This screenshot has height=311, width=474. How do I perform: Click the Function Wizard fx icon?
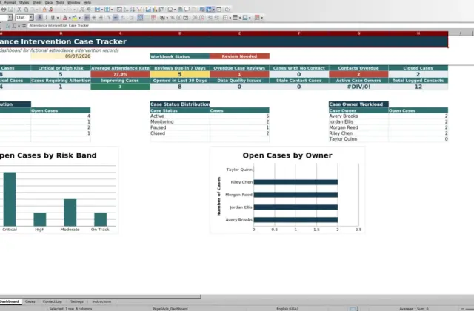coord(8,26)
